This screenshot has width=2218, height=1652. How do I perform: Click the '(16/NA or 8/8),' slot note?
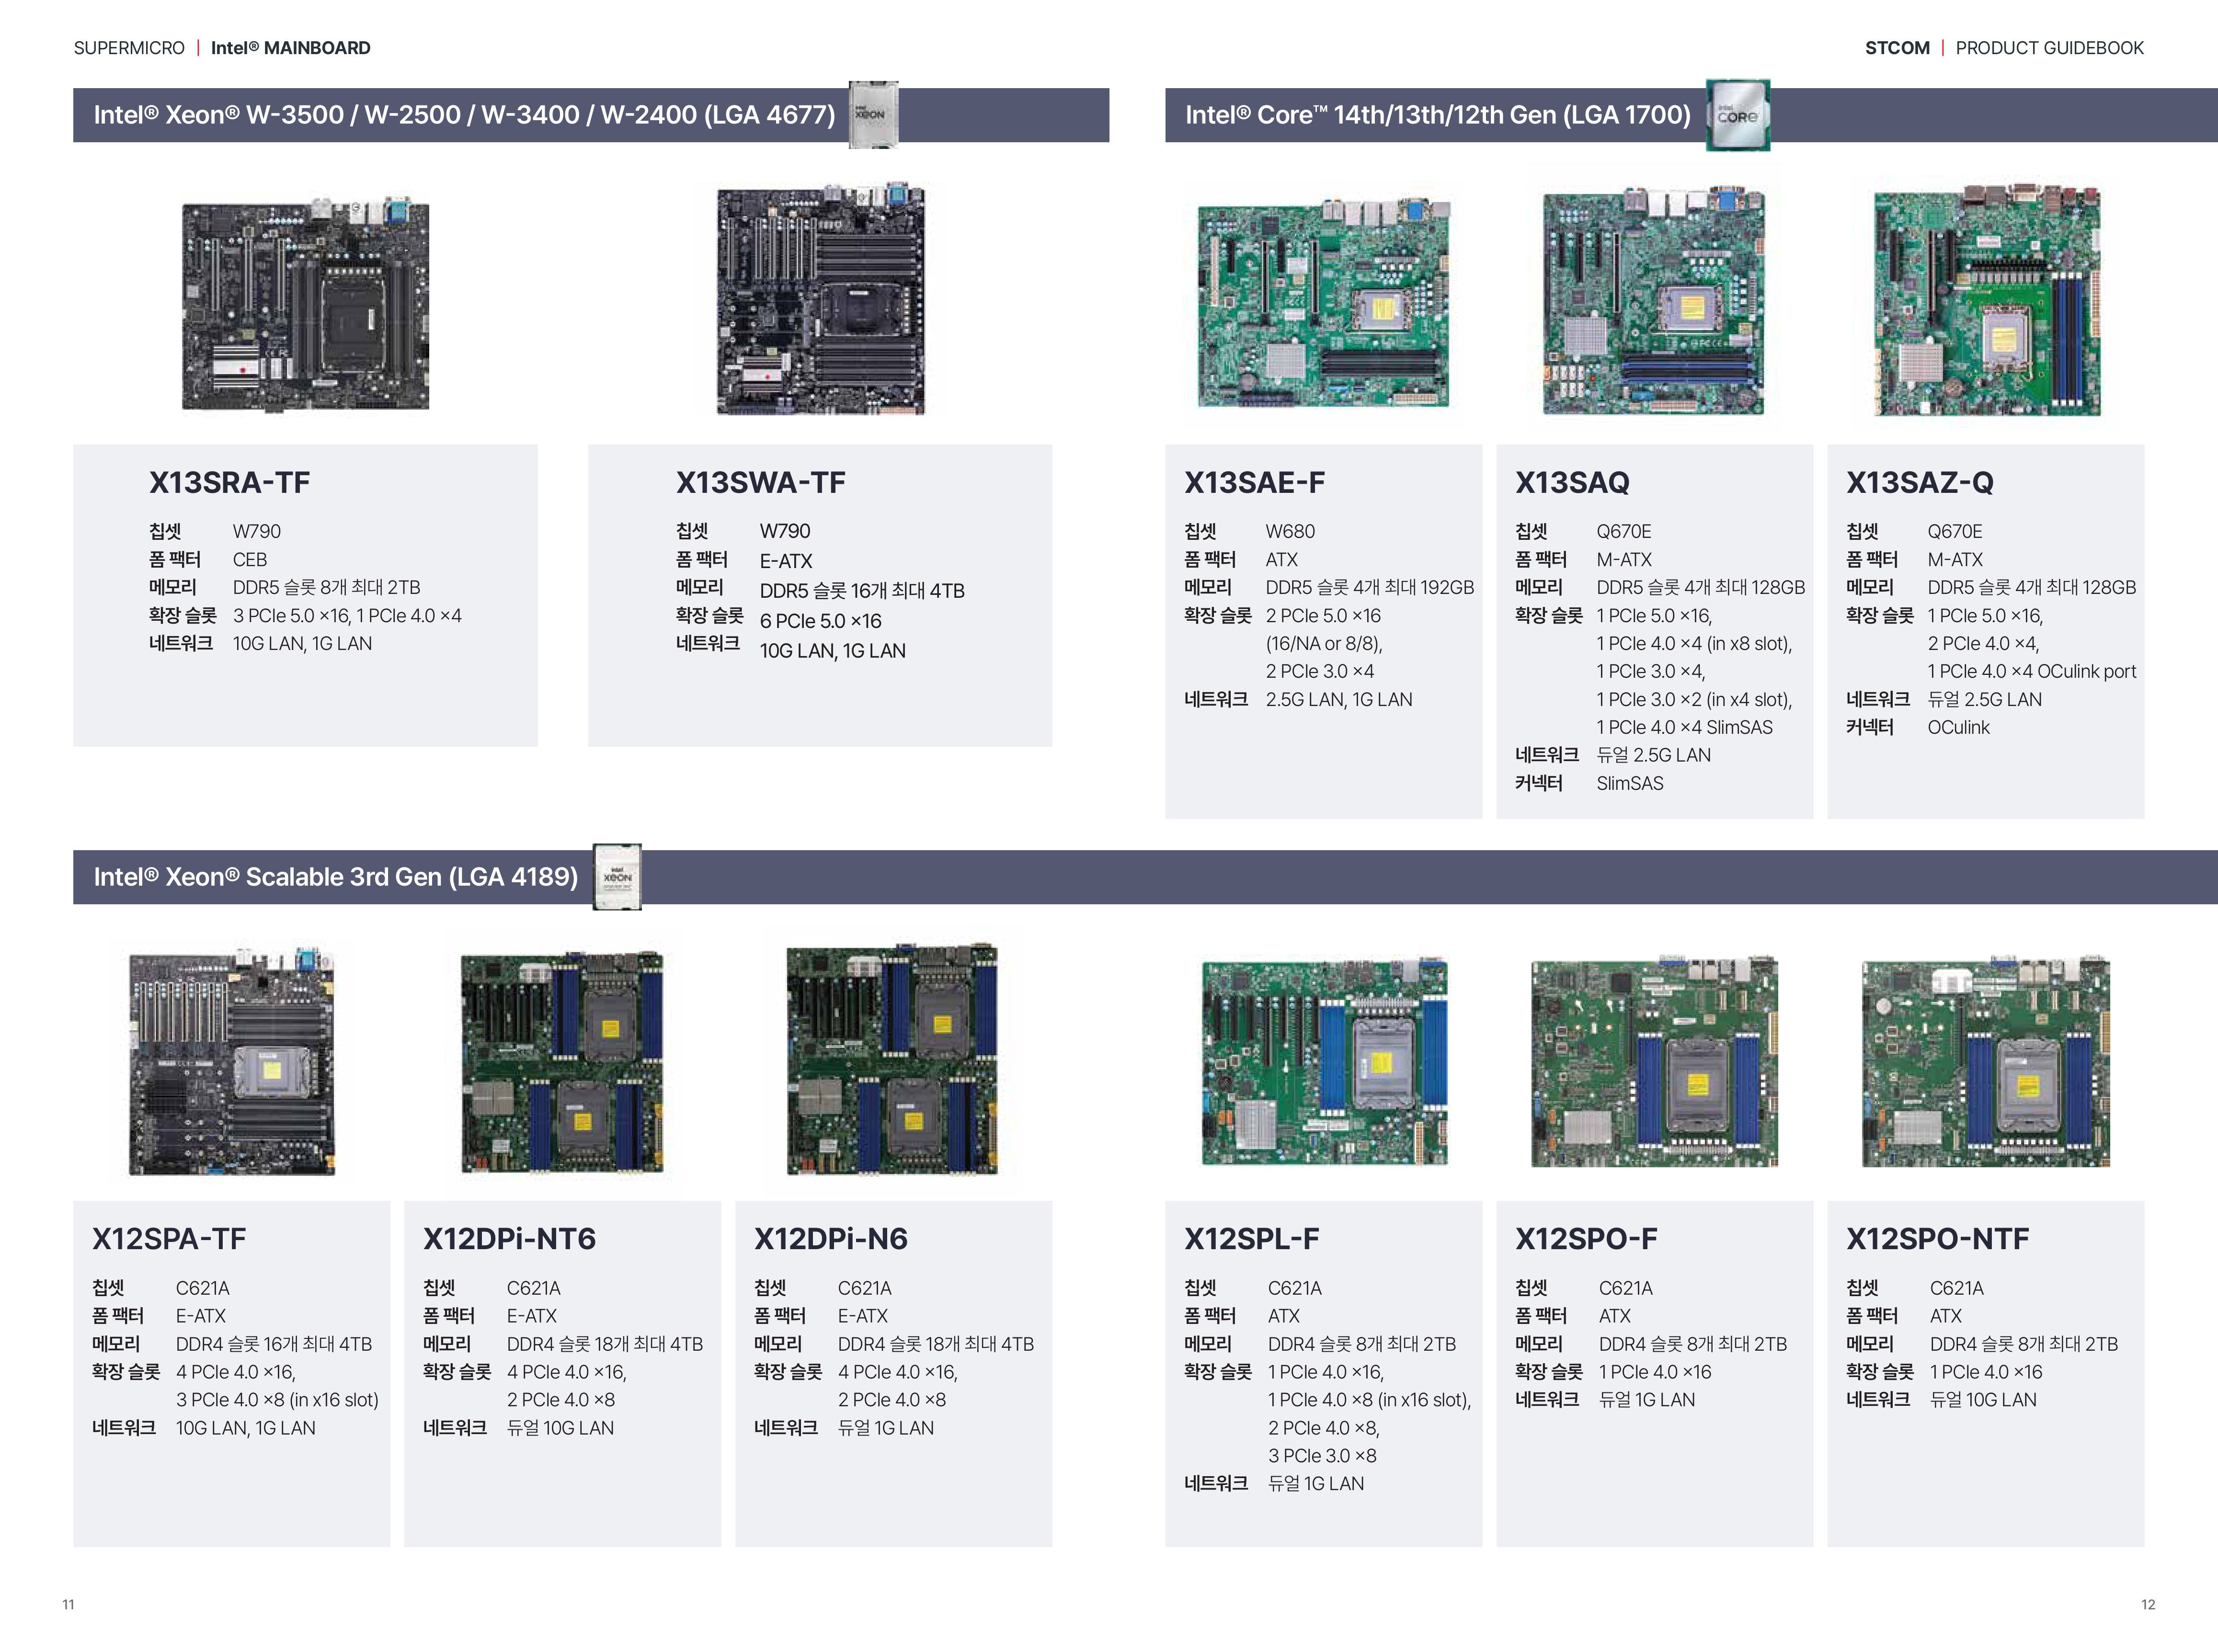[1324, 644]
